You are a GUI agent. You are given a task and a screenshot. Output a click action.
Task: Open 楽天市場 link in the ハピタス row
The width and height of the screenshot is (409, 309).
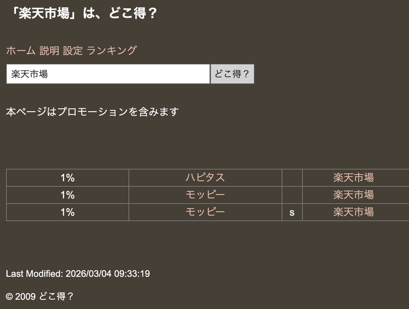coord(353,178)
